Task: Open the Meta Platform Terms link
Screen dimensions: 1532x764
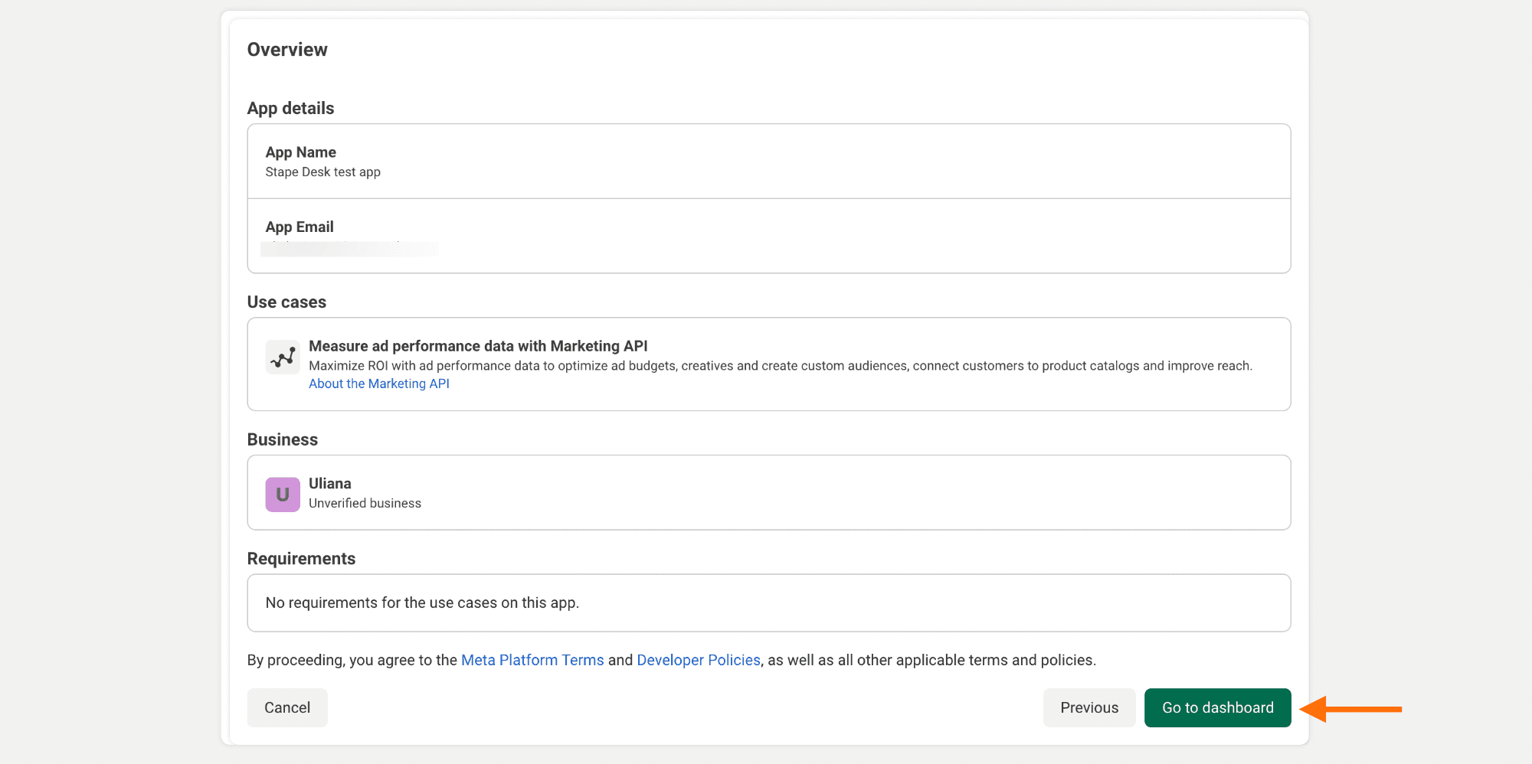Action: [532, 659]
